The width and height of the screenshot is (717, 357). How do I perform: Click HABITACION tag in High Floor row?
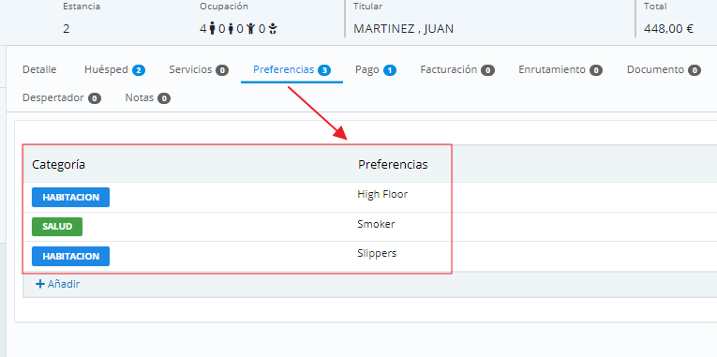coord(71,197)
